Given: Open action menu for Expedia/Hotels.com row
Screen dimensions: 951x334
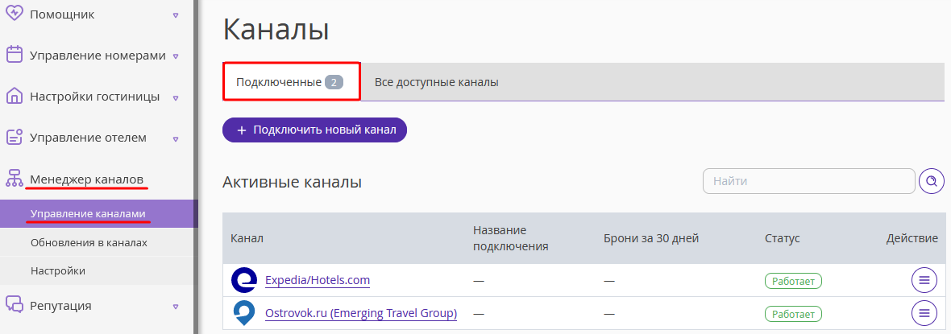Looking at the screenshot, I should pyautogui.click(x=924, y=280).
